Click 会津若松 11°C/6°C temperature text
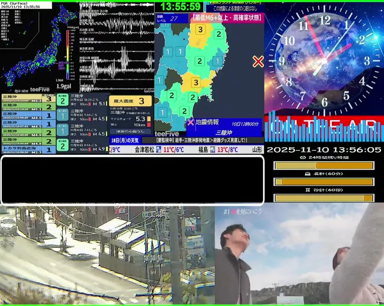Image resolution: width=384 pixels, height=306 pixels. click(x=174, y=150)
